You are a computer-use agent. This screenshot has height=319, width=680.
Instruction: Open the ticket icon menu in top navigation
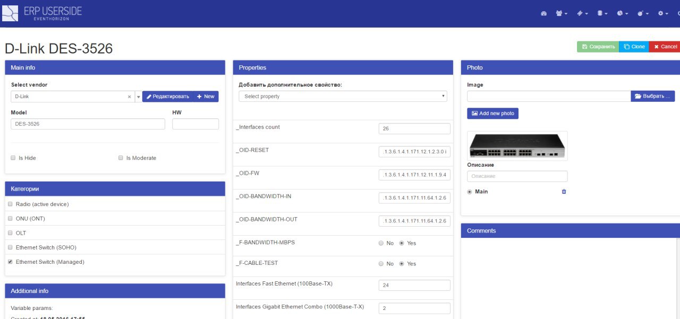click(582, 13)
